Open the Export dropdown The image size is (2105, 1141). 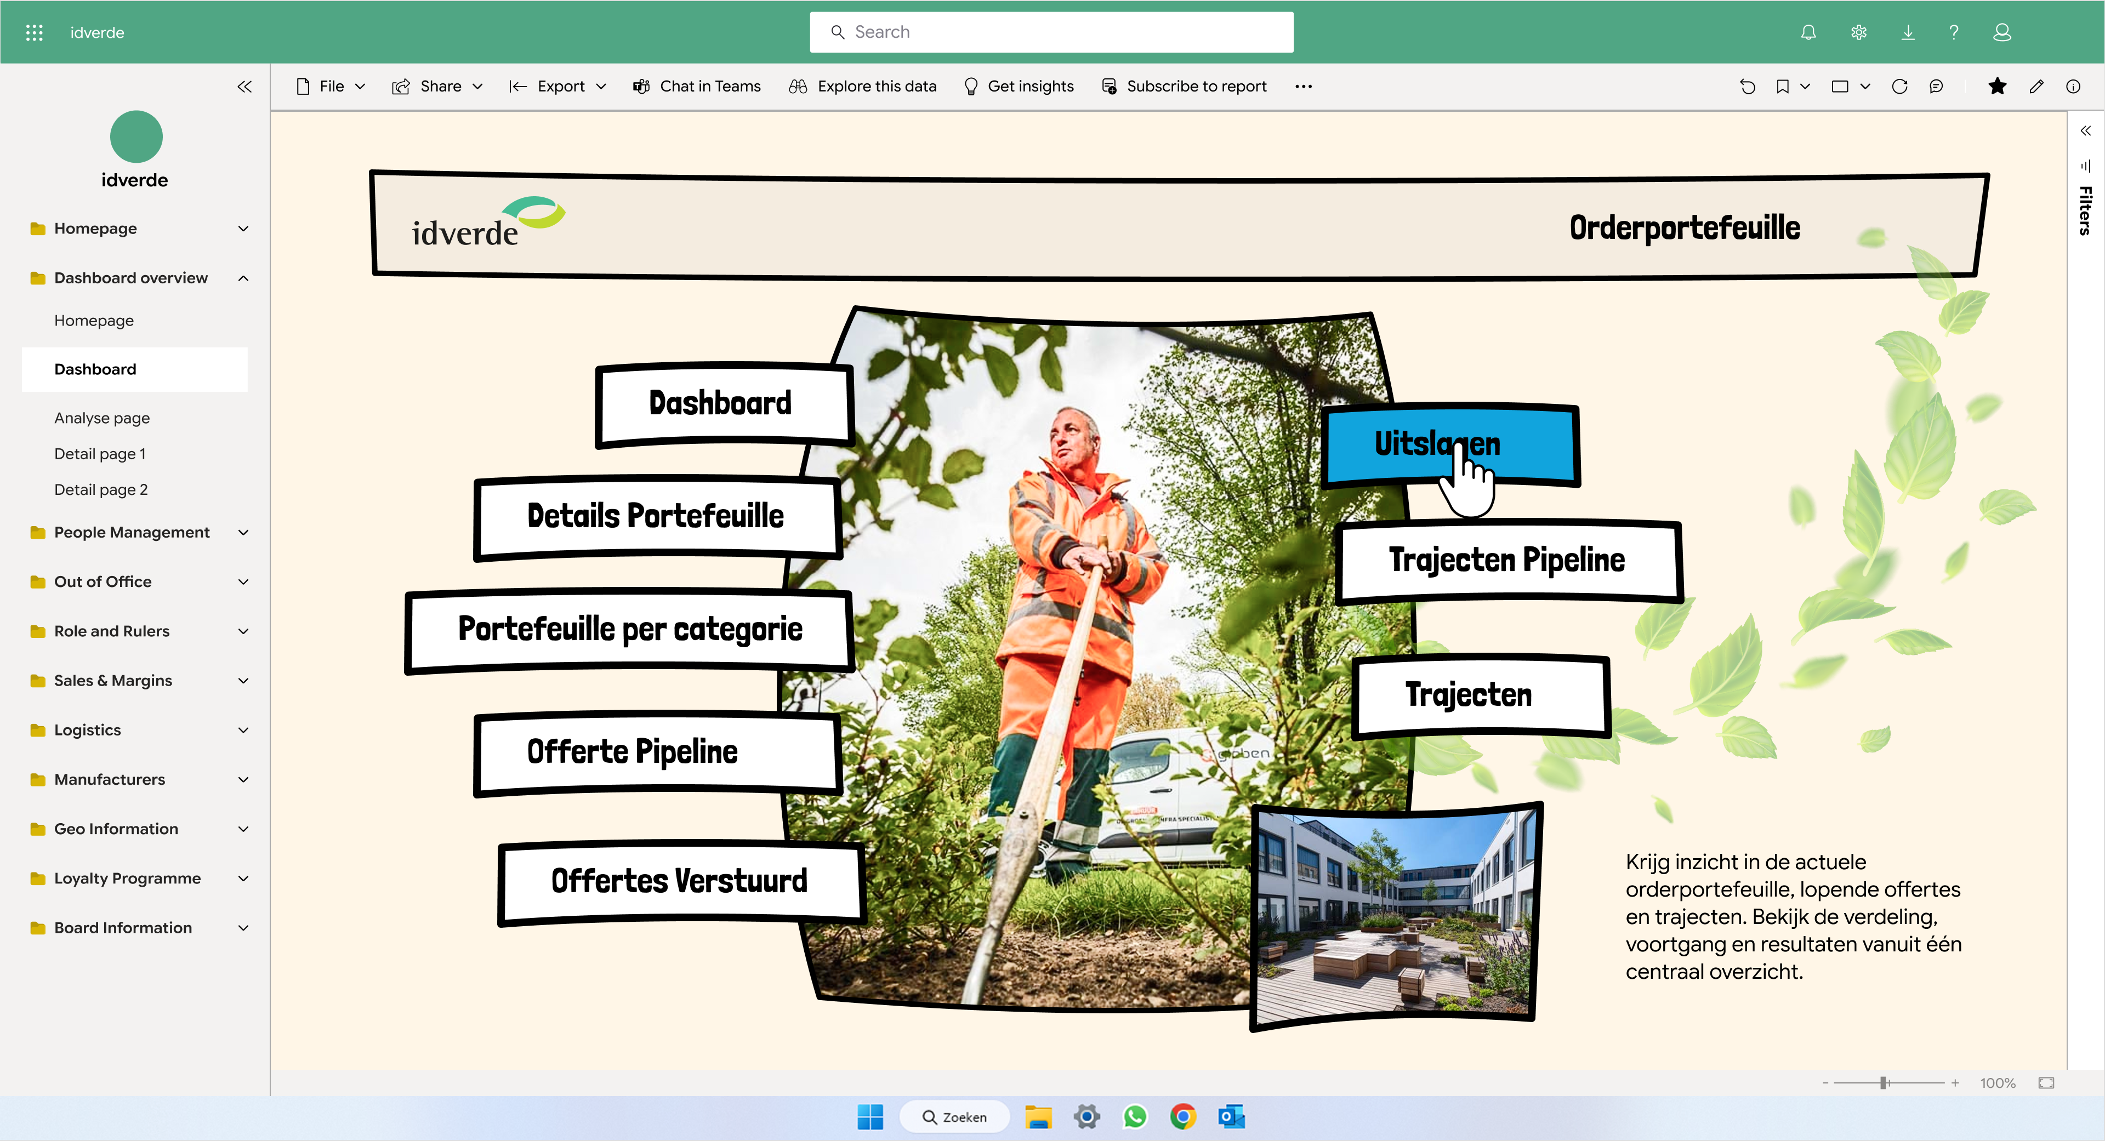coord(557,87)
